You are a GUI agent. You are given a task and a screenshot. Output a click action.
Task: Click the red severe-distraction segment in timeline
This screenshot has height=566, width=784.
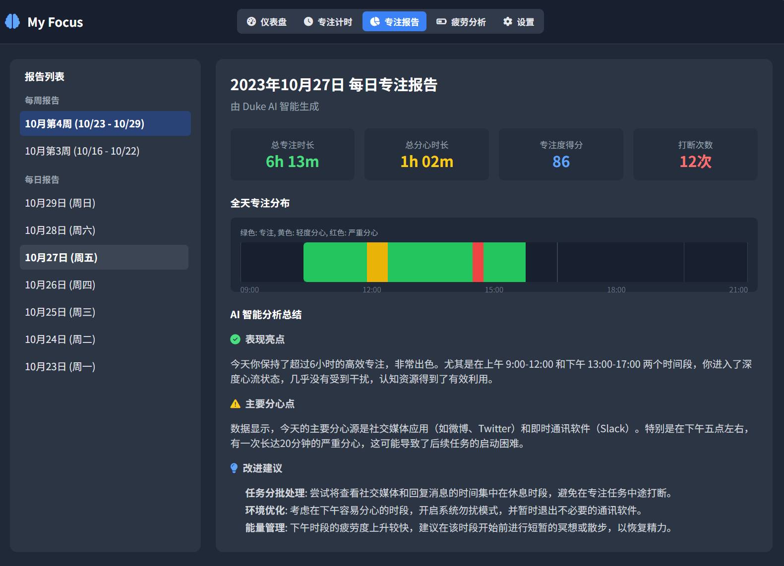[478, 262]
